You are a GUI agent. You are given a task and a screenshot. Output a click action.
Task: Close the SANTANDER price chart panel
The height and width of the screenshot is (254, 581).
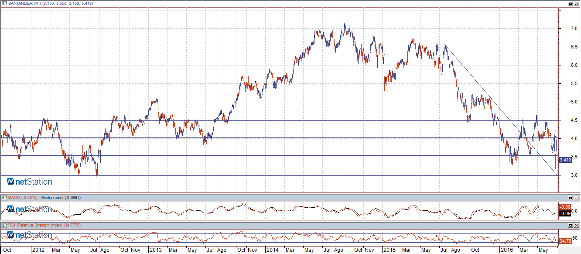[x=576, y=3]
